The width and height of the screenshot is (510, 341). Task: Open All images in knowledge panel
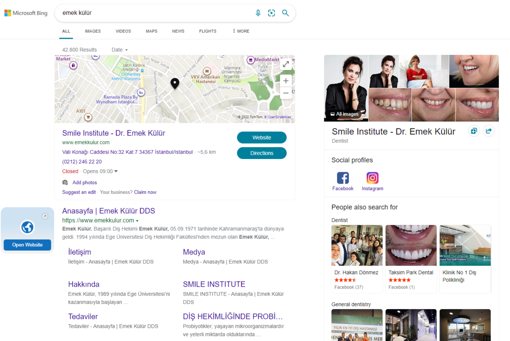tap(344, 114)
